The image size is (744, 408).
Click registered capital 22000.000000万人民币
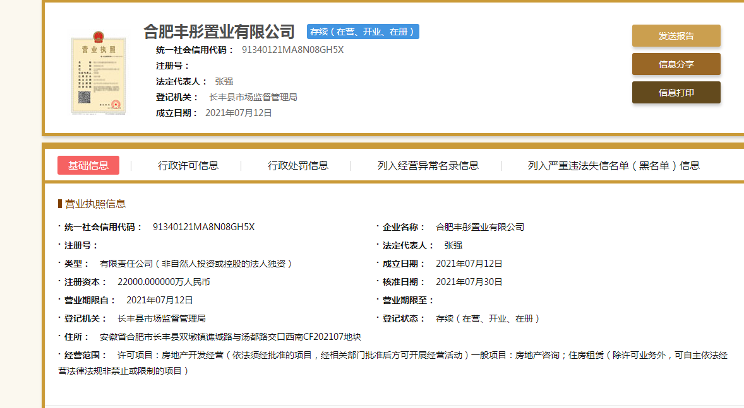pos(164,282)
